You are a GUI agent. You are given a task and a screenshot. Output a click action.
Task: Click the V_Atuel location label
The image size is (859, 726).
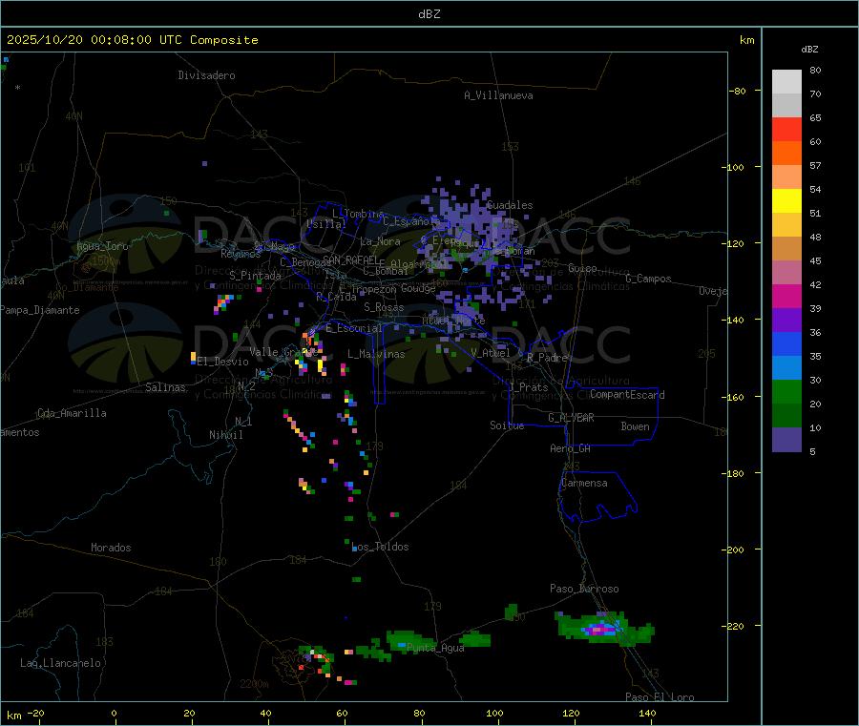(x=491, y=353)
